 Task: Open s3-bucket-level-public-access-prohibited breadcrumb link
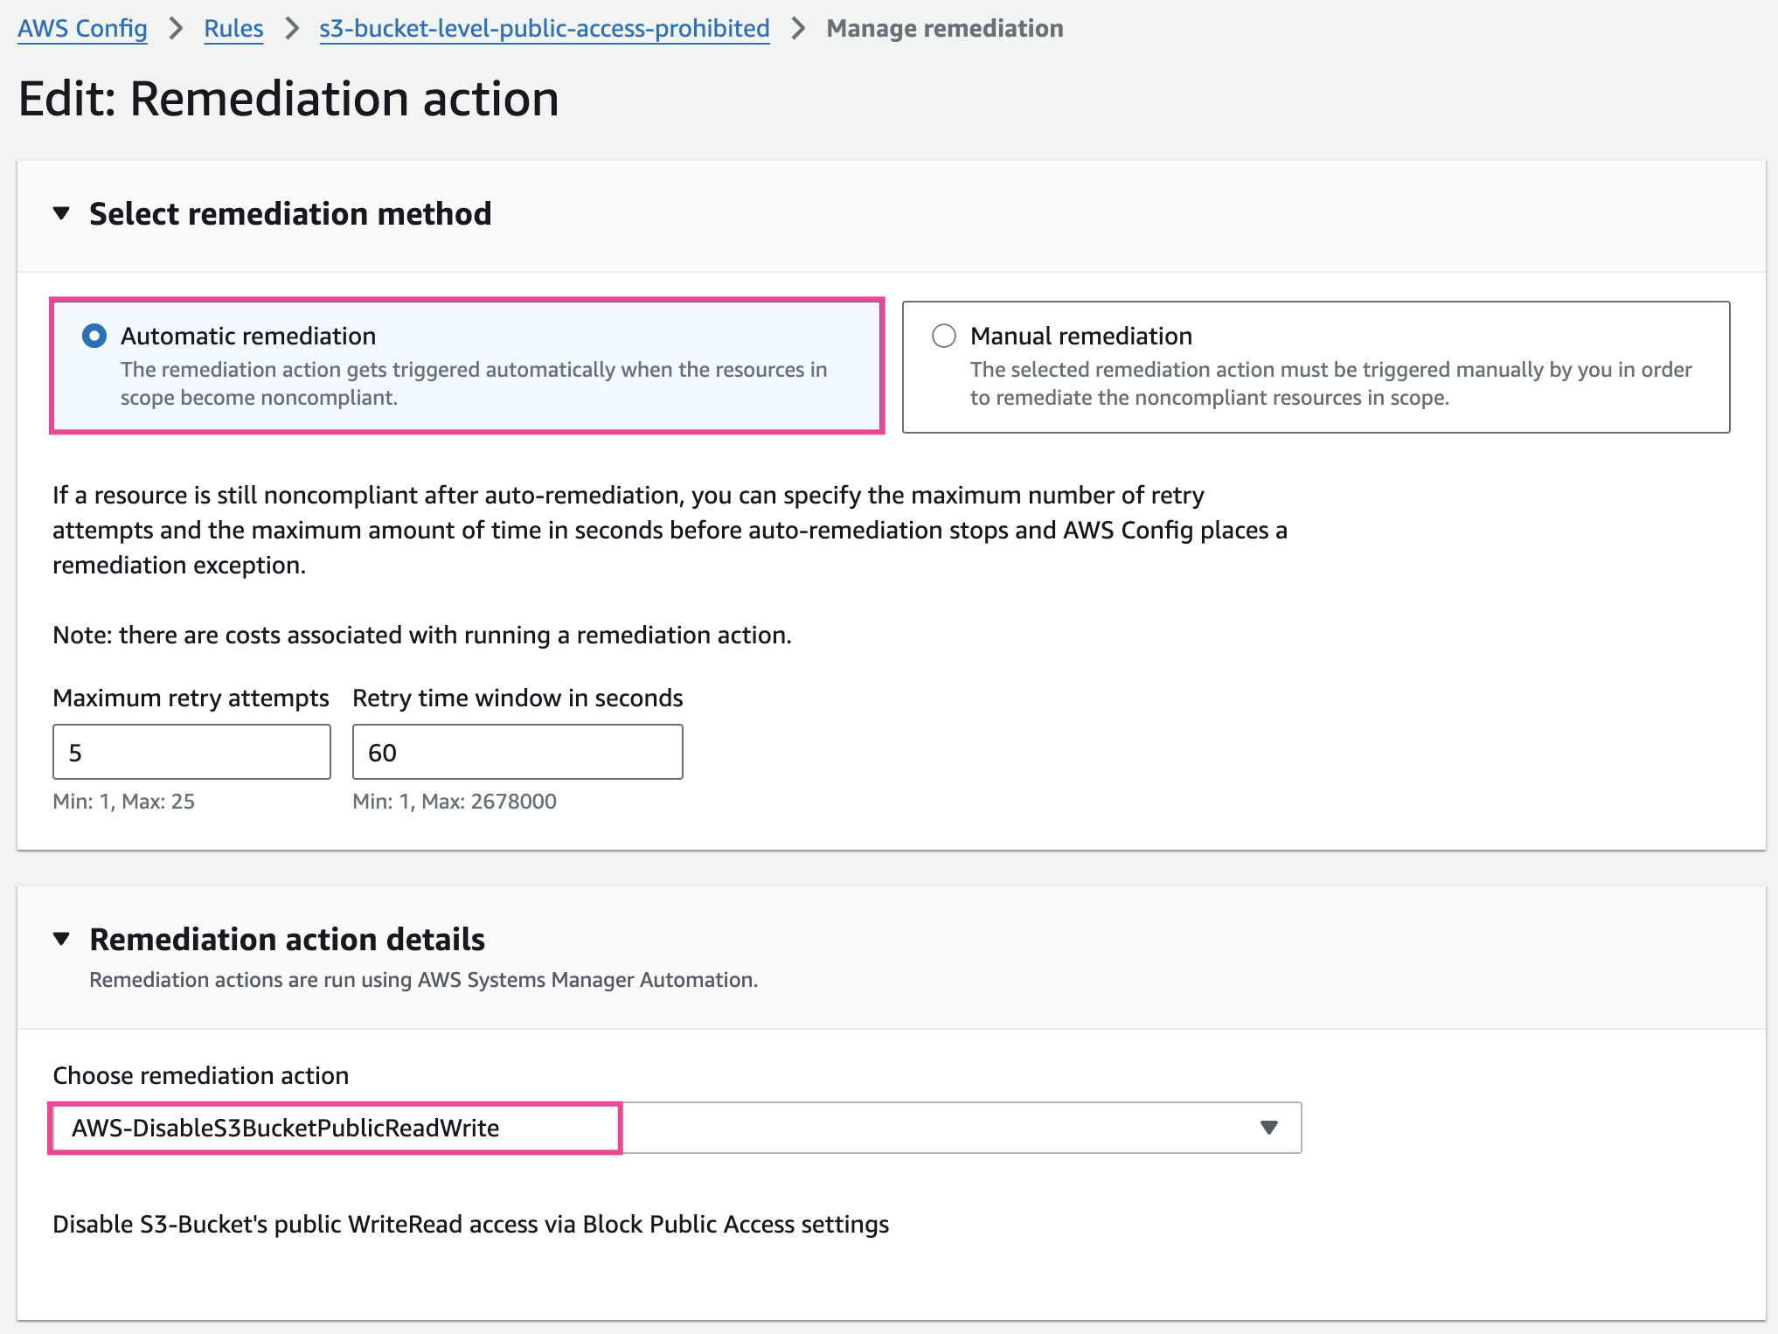pyautogui.click(x=544, y=29)
